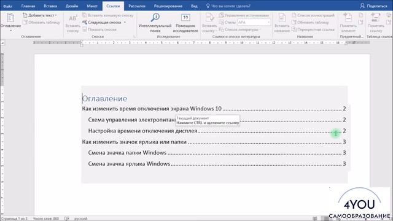
Task: Click the word count Число слов in status bar
Action: (x=46, y=219)
